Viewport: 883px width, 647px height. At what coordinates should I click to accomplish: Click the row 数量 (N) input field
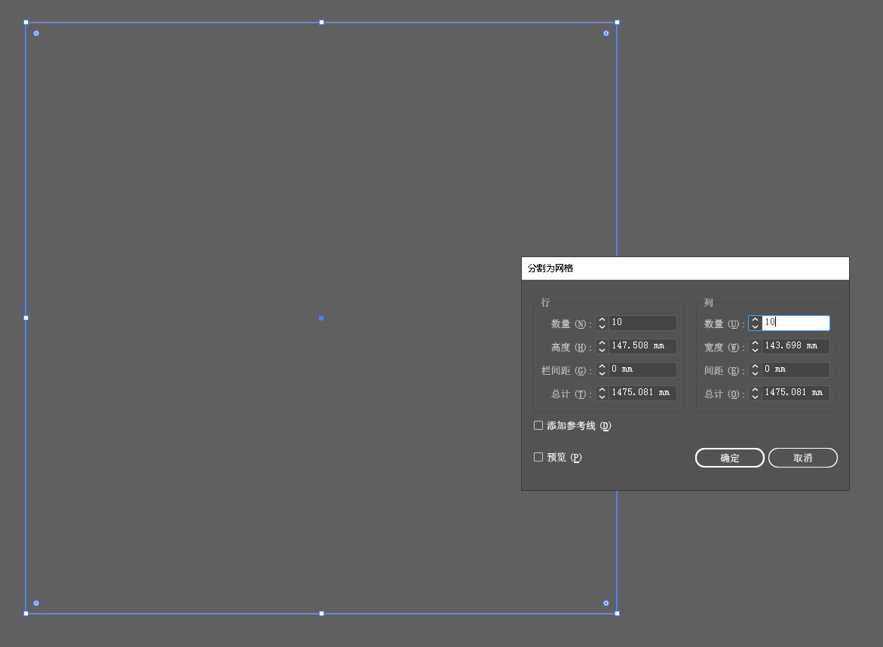(642, 323)
